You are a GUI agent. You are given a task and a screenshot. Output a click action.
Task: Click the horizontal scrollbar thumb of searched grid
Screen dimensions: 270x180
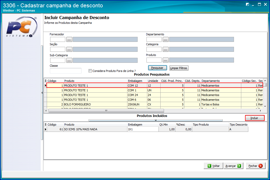click(x=106, y=111)
